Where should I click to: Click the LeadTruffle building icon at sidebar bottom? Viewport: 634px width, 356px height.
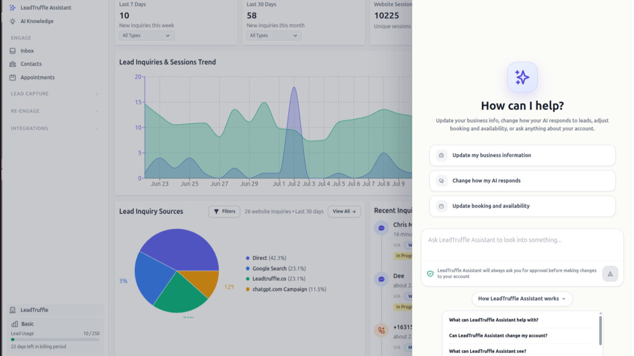[13, 310]
